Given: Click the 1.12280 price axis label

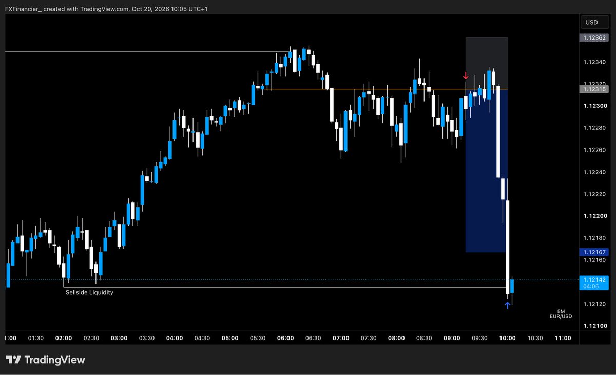Looking at the screenshot, I should (x=595, y=128).
